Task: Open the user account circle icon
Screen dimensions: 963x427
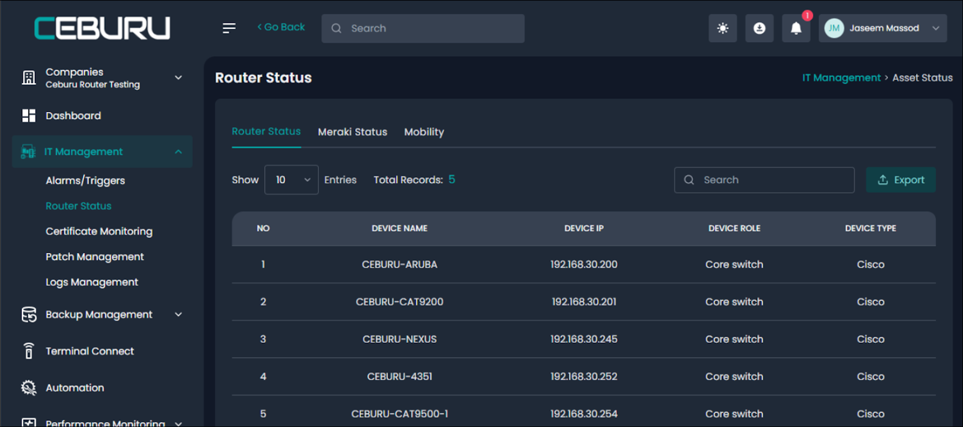Action: point(760,28)
